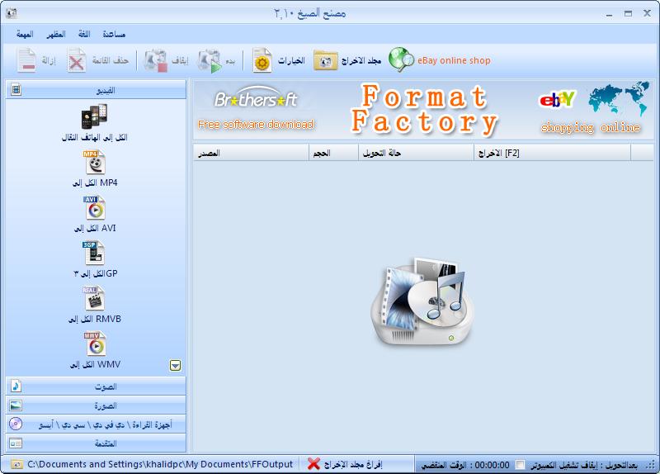The height and width of the screenshot is (474, 660).
Task: Click the Clear list red X icon
Action: tap(76, 60)
